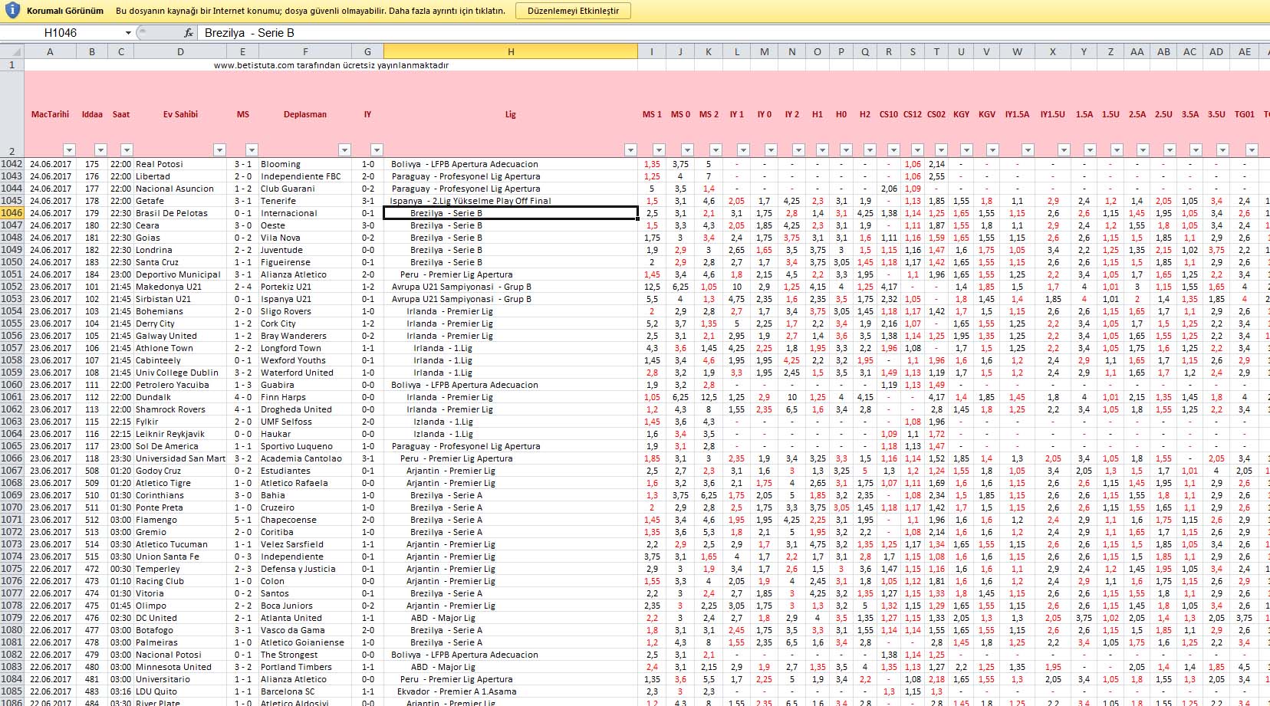This screenshot has width=1270, height=706.
Task: Click the Shamrock Rovers cell
Action: (180, 409)
